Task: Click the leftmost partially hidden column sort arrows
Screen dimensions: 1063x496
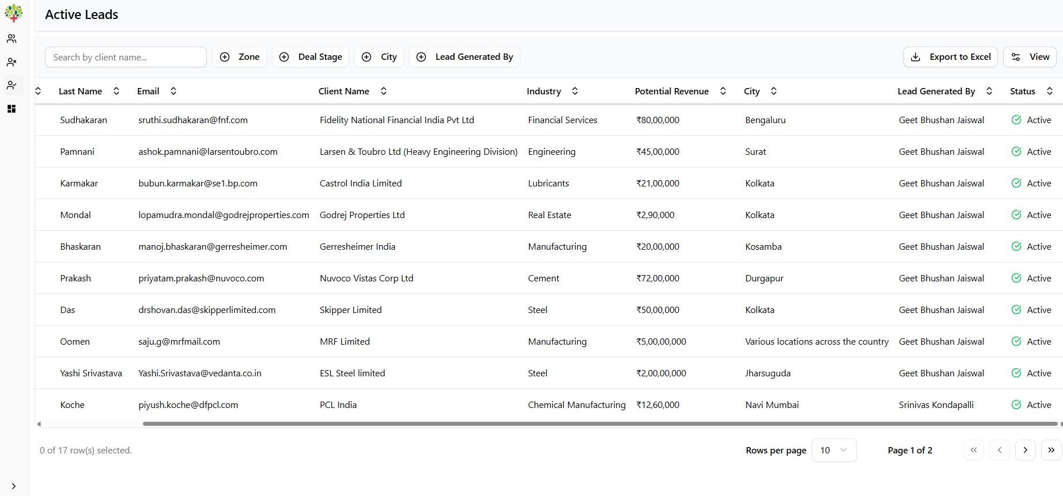Action: (x=38, y=91)
